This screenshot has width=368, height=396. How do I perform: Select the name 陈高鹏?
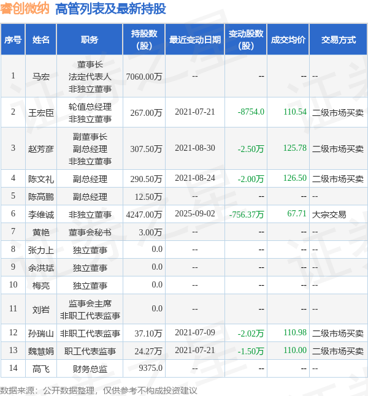(x=40, y=197)
